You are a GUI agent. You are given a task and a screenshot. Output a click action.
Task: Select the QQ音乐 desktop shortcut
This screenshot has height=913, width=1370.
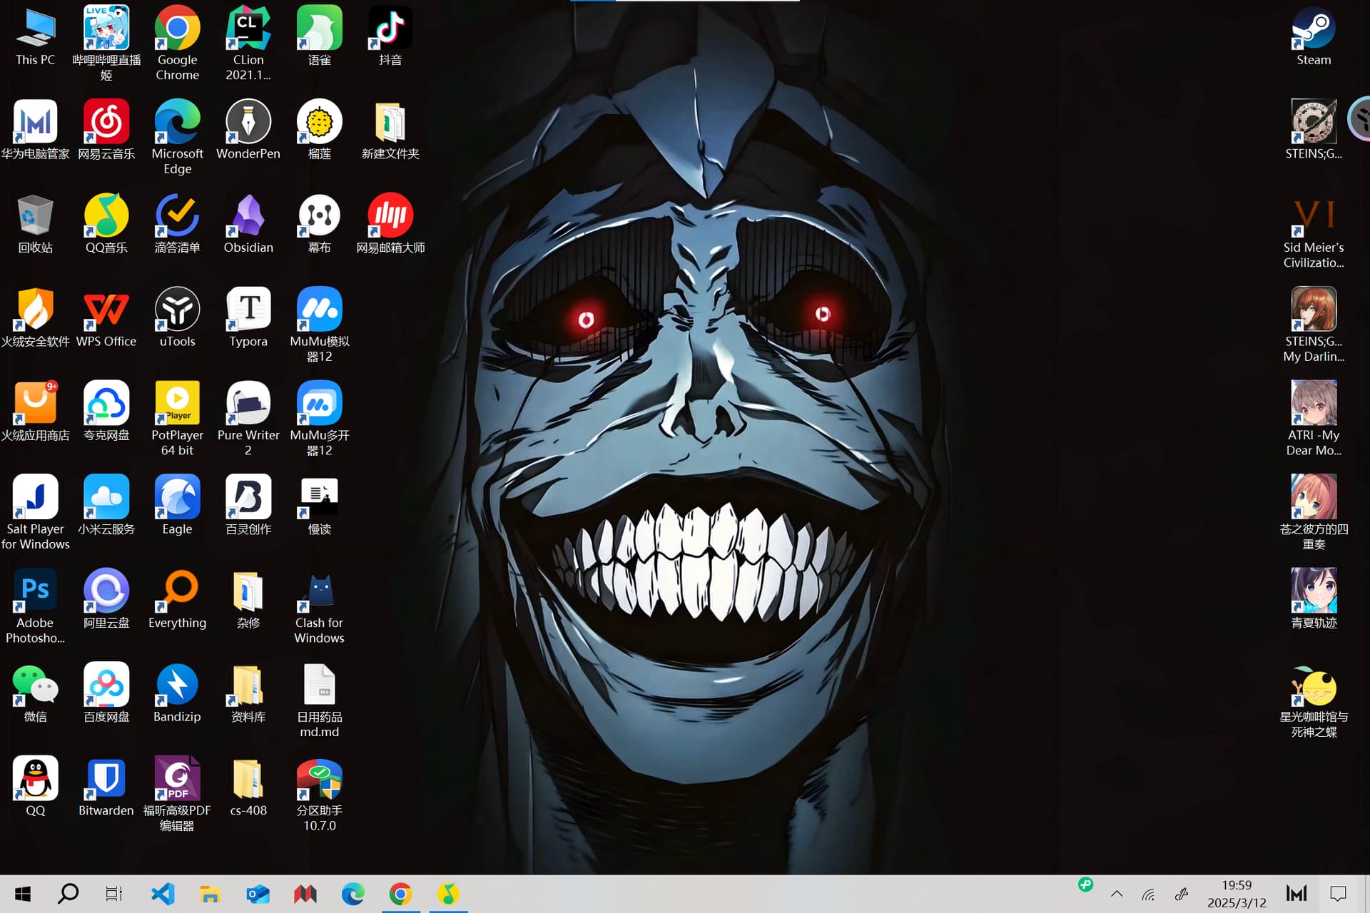coord(106,224)
